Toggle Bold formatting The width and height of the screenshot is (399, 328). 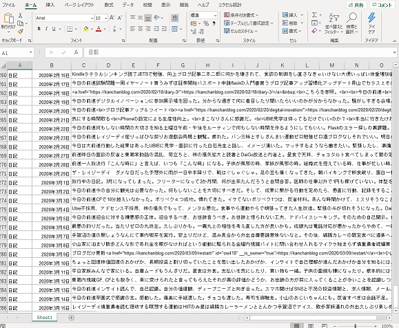39,29
